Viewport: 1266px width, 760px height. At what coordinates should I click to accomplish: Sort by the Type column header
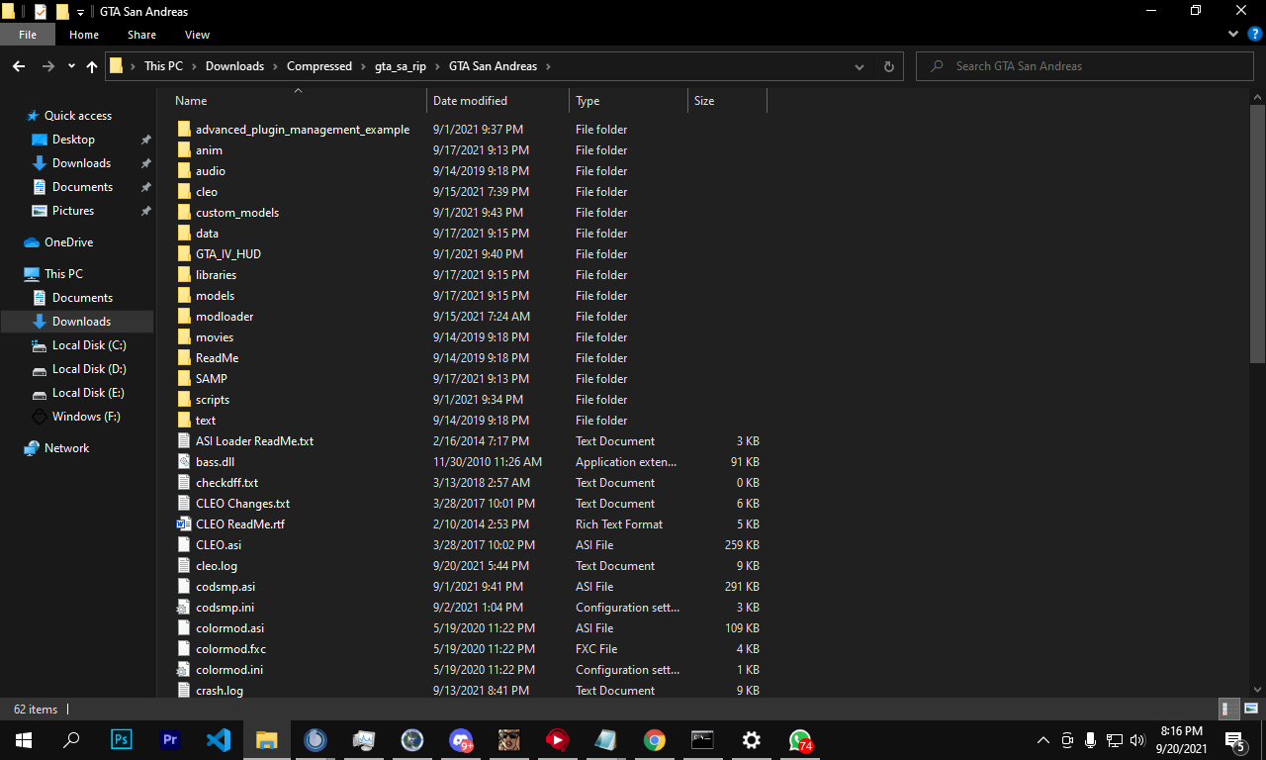(629, 101)
